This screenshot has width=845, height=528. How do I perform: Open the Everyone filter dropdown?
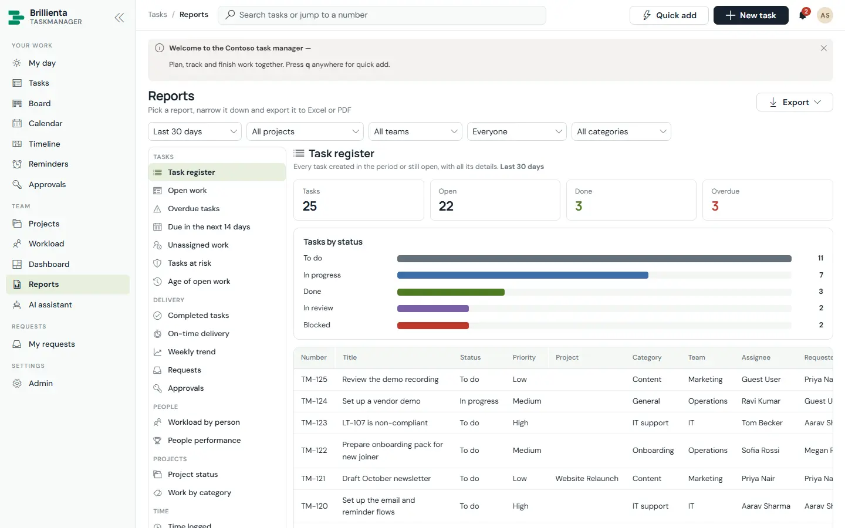tap(517, 131)
